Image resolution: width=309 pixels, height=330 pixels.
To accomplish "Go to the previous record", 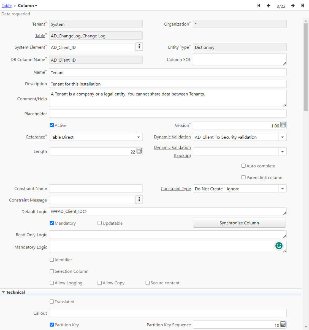I will coord(269,6).
